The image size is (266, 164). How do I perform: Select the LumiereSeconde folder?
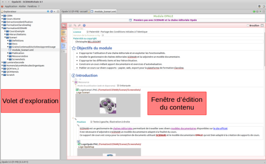(15, 62)
